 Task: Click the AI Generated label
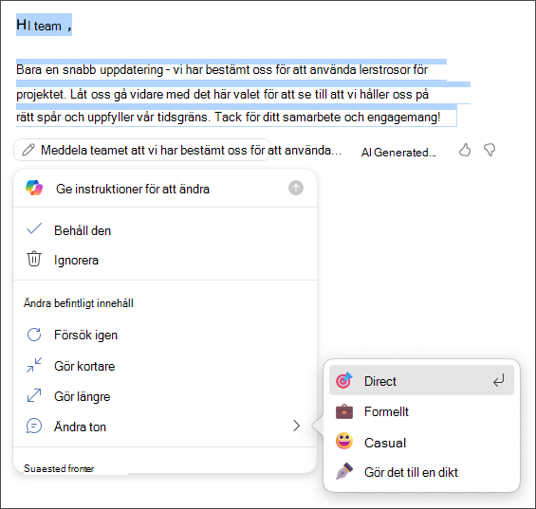(398, 152)
